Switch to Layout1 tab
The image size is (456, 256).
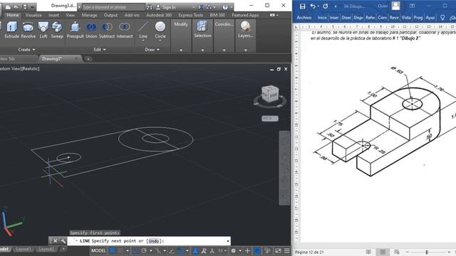24,249
